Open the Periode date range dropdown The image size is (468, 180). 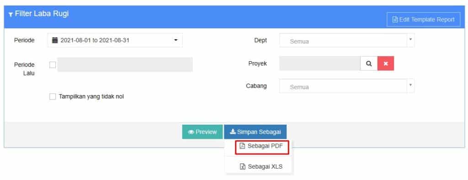115,40
